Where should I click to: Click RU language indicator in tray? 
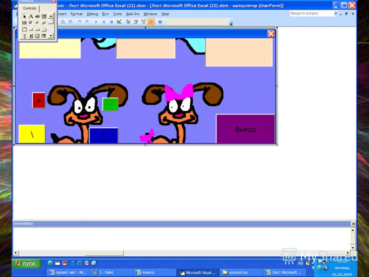(301, 263)
